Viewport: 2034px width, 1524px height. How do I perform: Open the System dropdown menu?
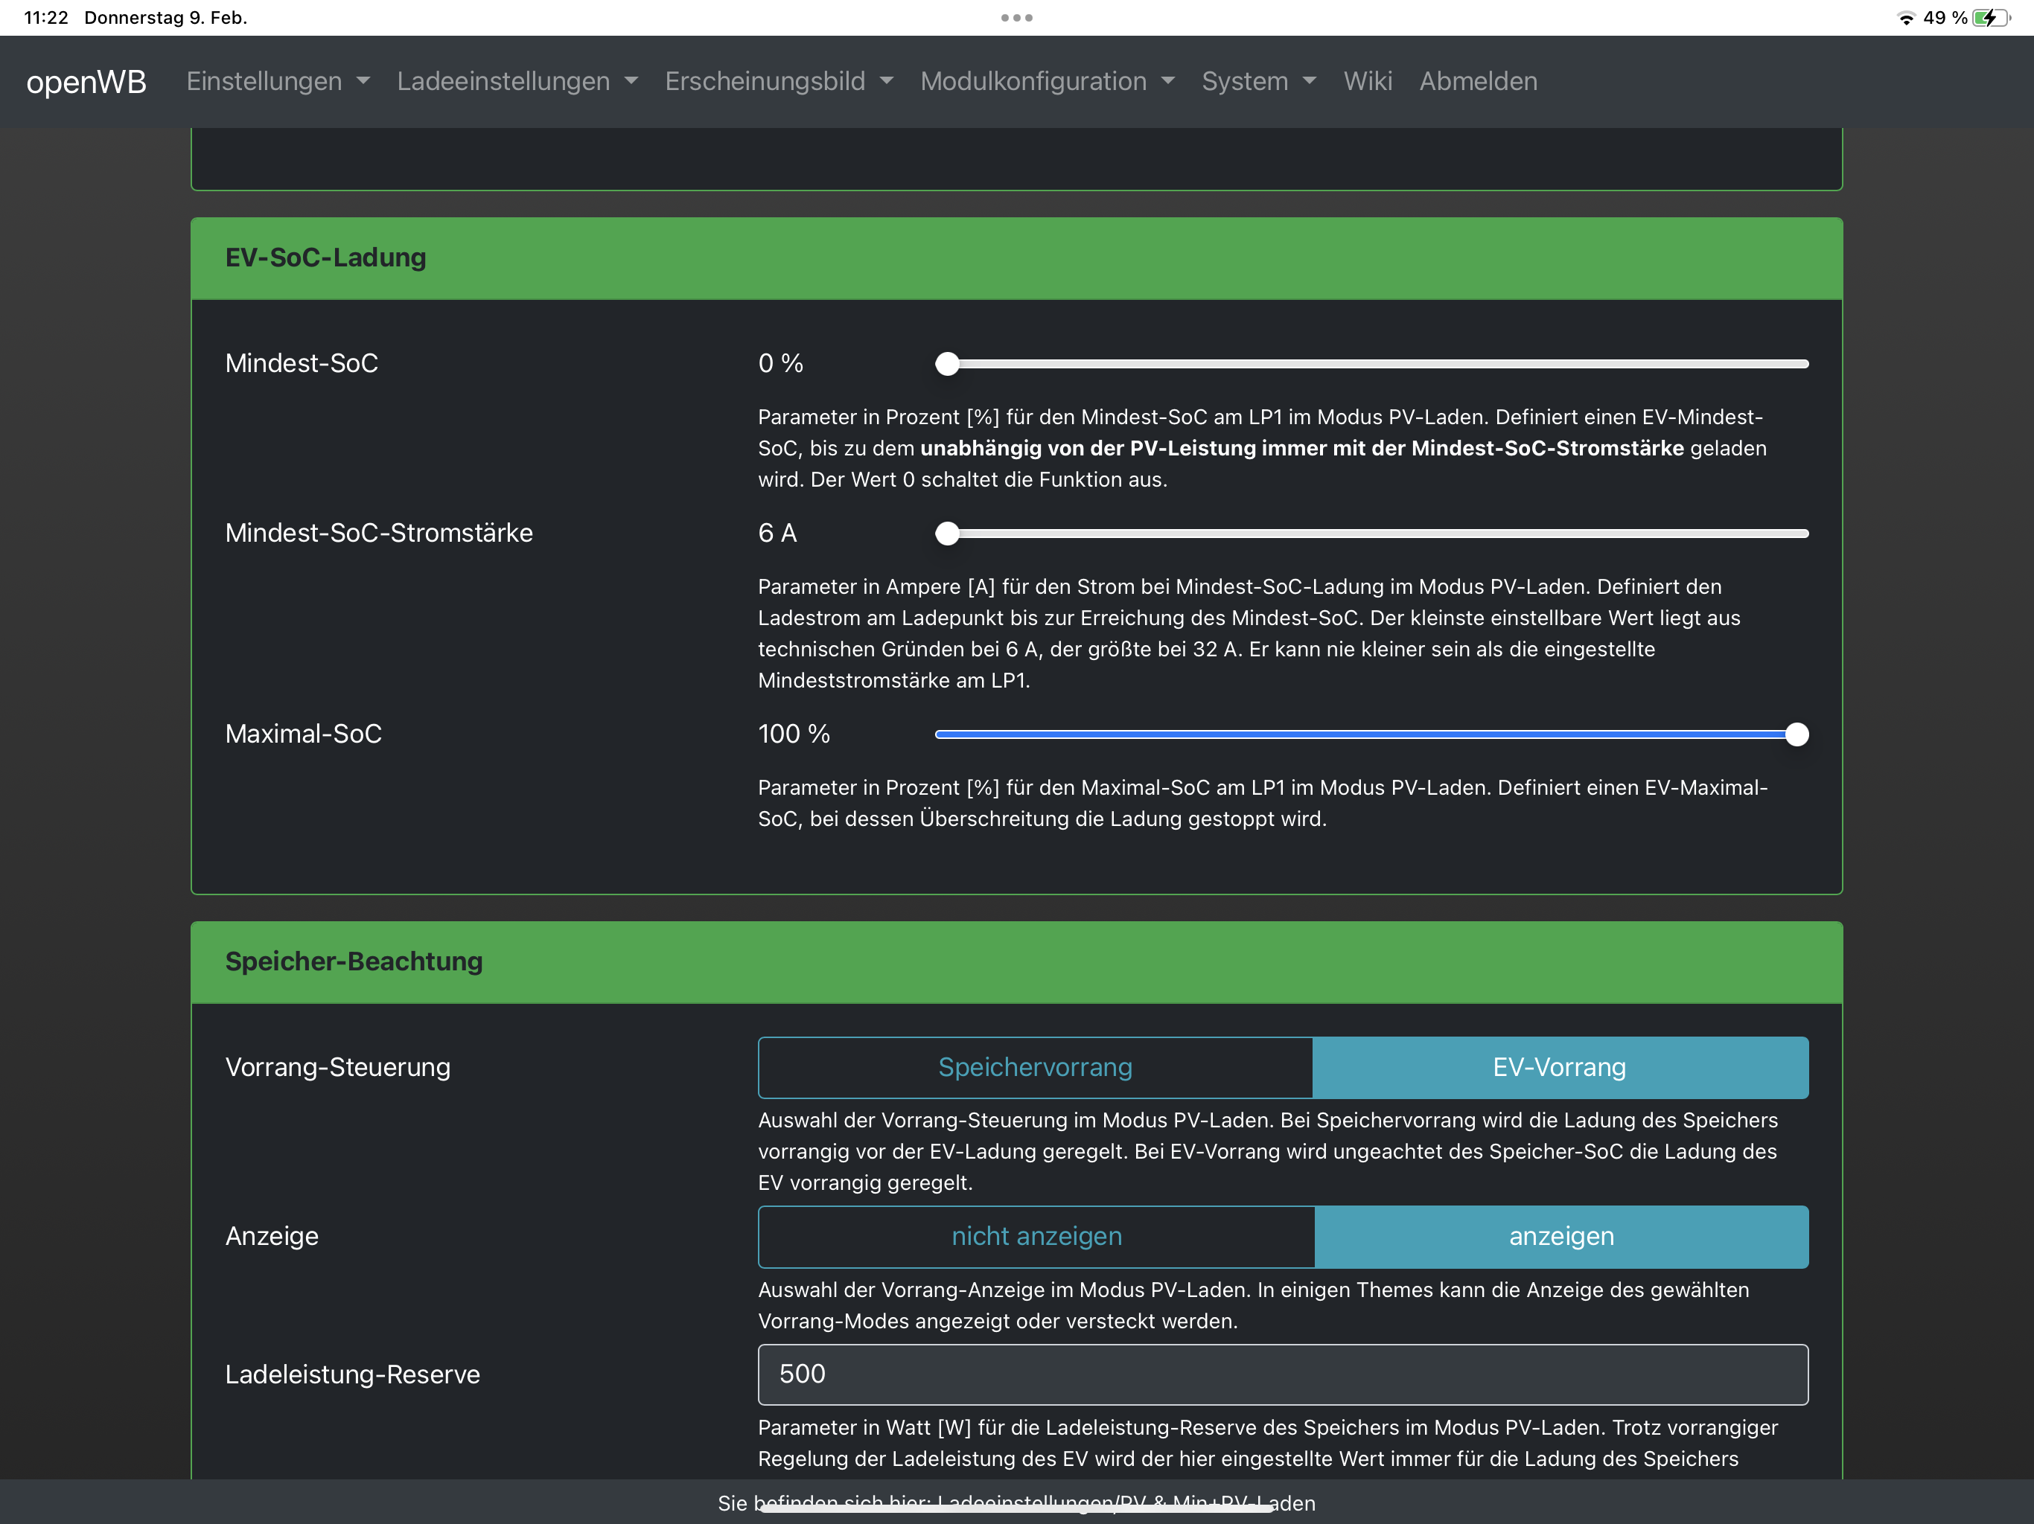(x=1258, y=82)
